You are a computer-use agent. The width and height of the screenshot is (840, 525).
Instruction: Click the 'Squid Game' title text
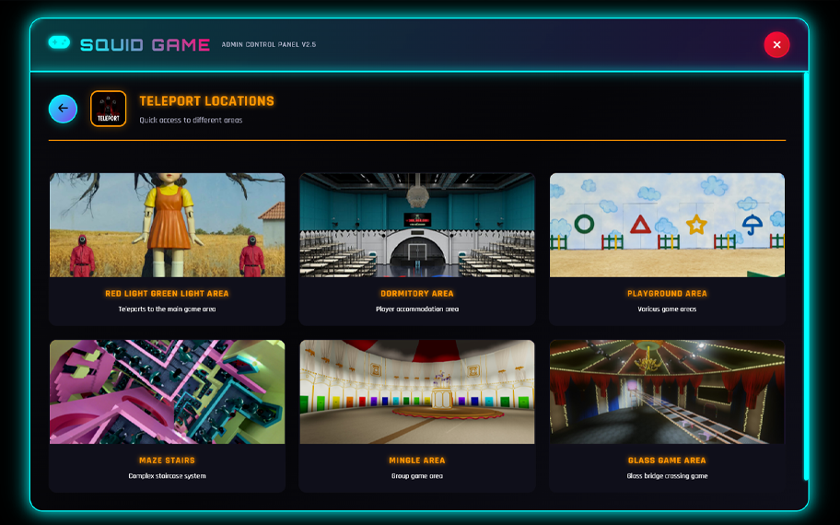145,44
